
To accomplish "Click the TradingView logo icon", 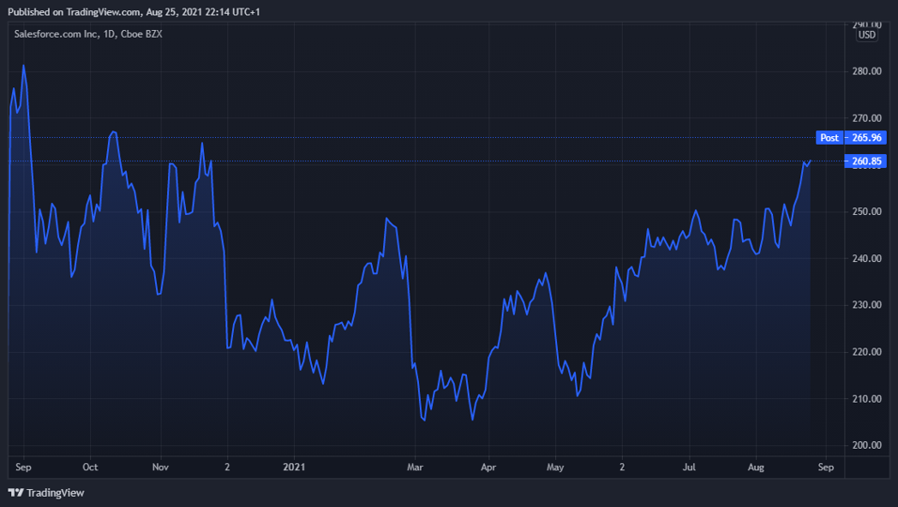I will coord(15,492).
